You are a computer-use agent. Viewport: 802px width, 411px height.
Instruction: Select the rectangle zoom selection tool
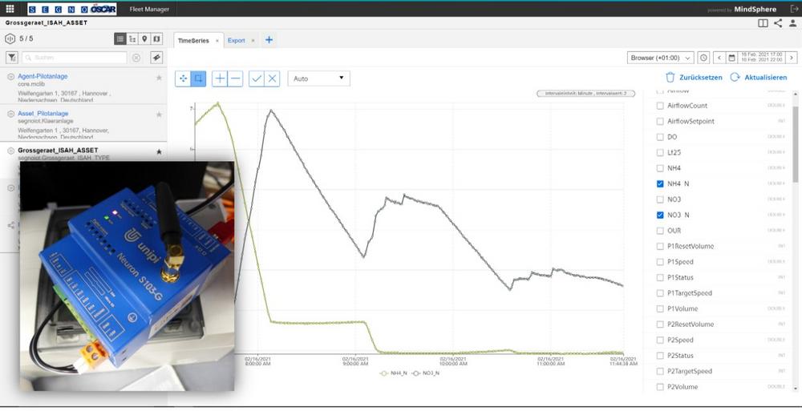coord(198,79)
